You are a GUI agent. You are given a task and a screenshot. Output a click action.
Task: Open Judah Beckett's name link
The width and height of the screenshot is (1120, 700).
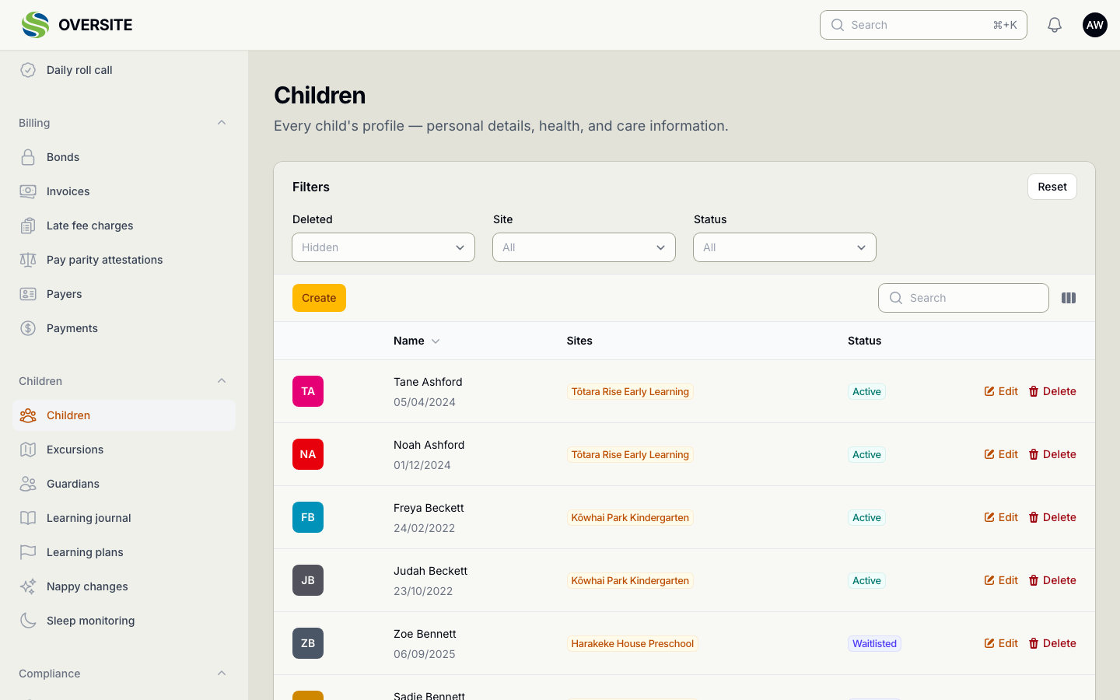tap(430, 571)
